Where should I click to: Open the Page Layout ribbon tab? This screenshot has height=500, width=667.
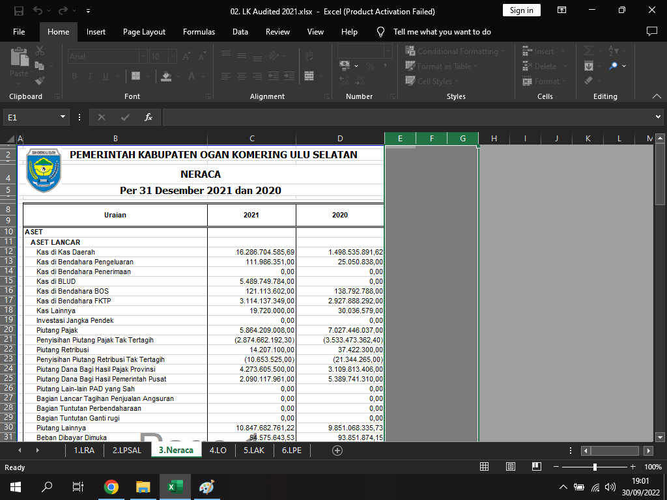144,31
